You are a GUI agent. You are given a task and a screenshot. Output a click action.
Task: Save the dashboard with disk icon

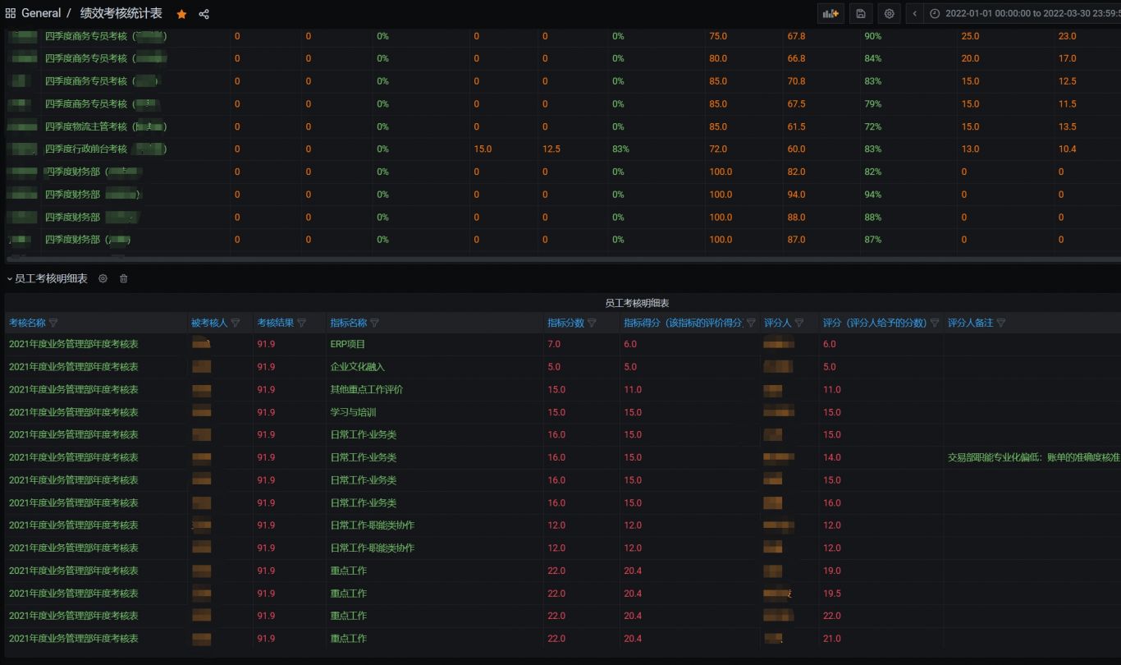(x=860, y=13)
